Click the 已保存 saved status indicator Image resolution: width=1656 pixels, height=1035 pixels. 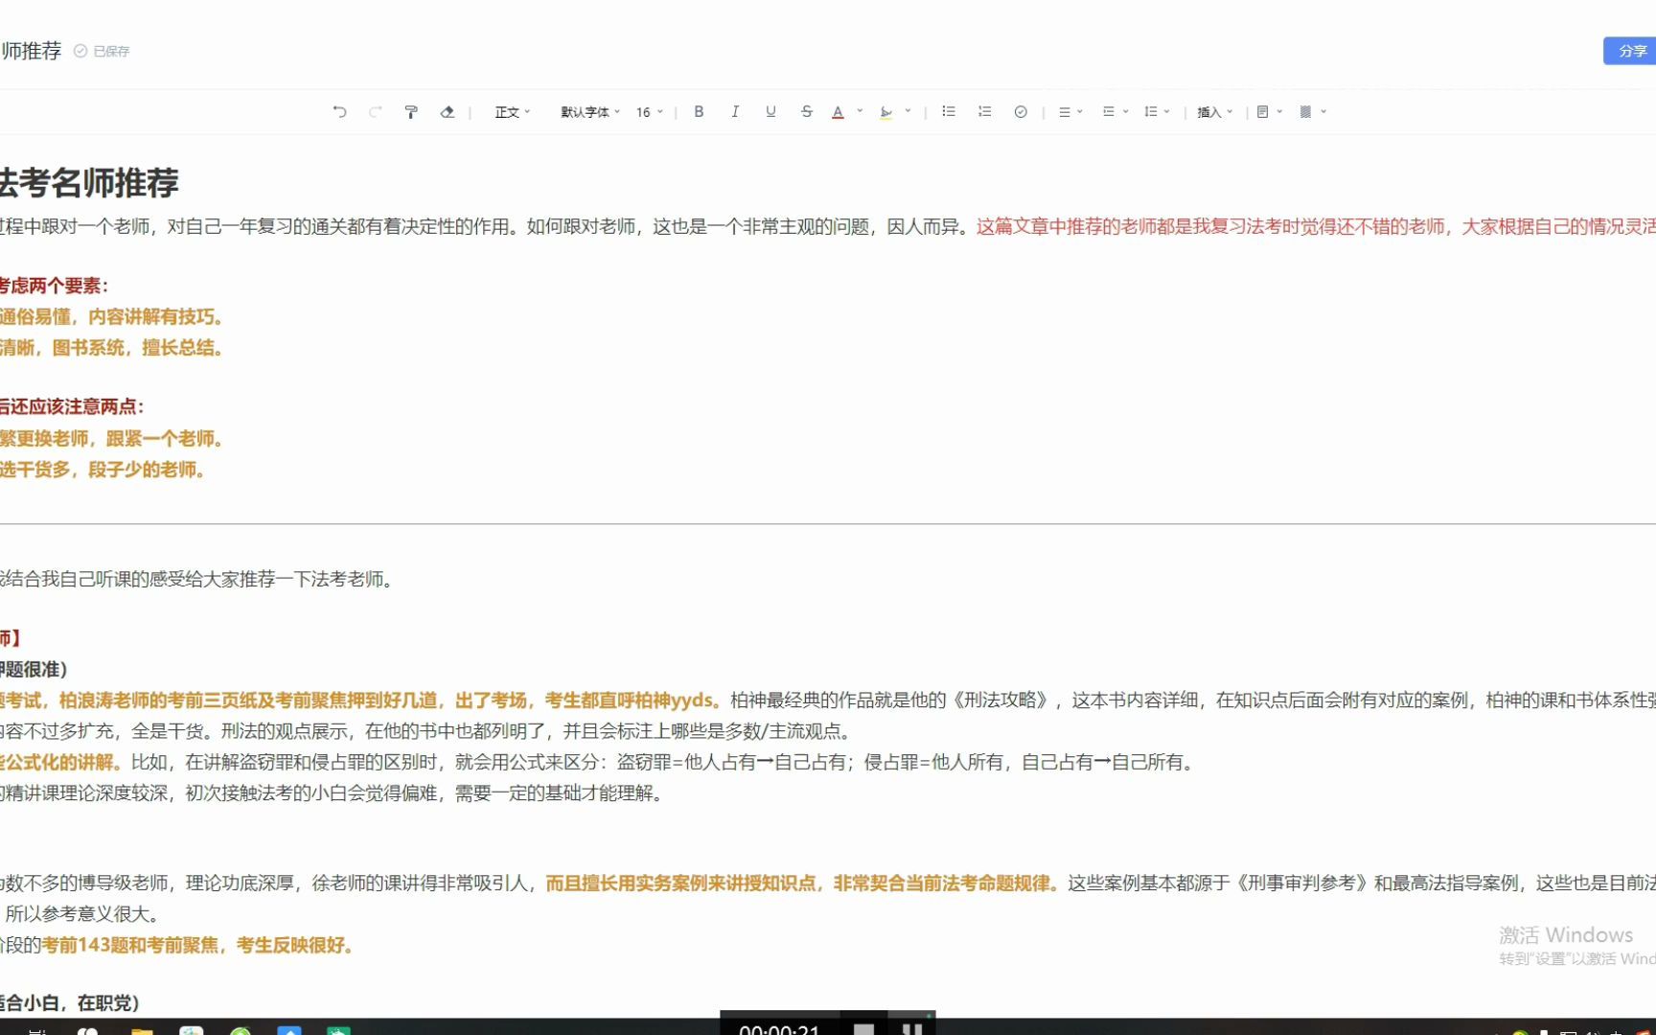pos(102,51)
